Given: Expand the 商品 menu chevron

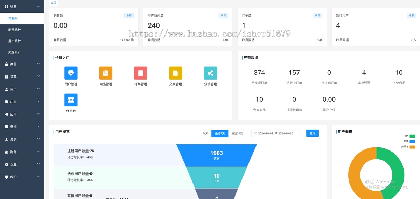Looking at the screenshot, I should [38, 64].
